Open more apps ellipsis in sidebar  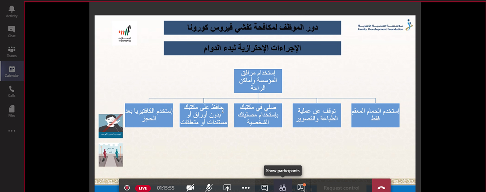[11, 131]
